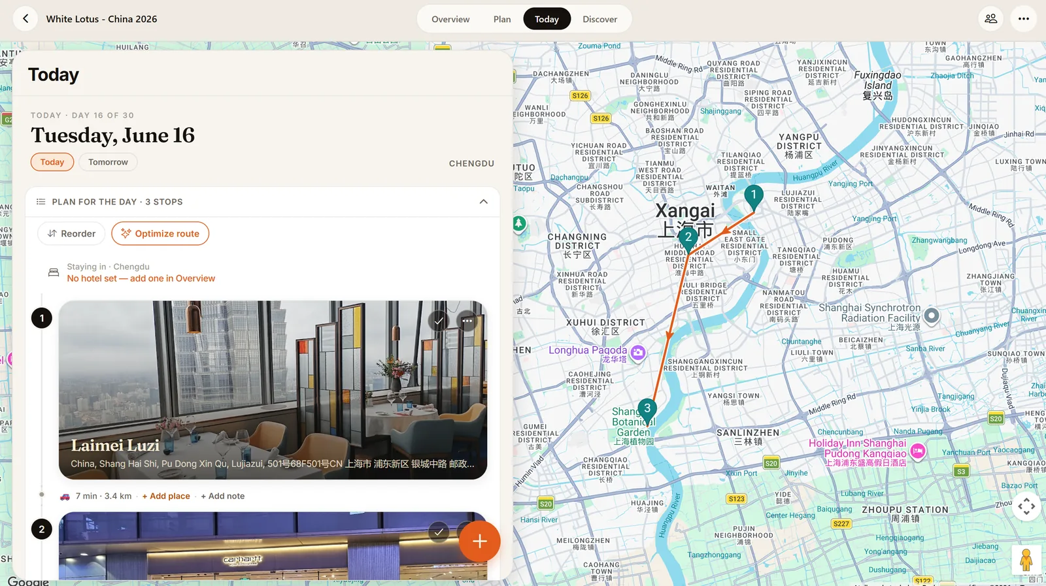1046x586 pixels.
Task: Click the list icon beside Plan for the Day
Action: [41, 202]
